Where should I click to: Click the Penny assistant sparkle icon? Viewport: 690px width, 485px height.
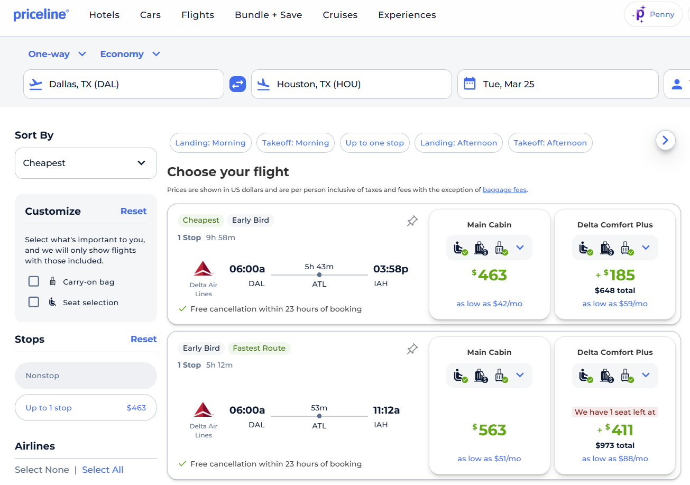(639, 14)
